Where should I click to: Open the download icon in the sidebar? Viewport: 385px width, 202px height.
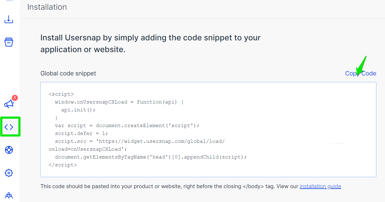(x=9, y=19)
